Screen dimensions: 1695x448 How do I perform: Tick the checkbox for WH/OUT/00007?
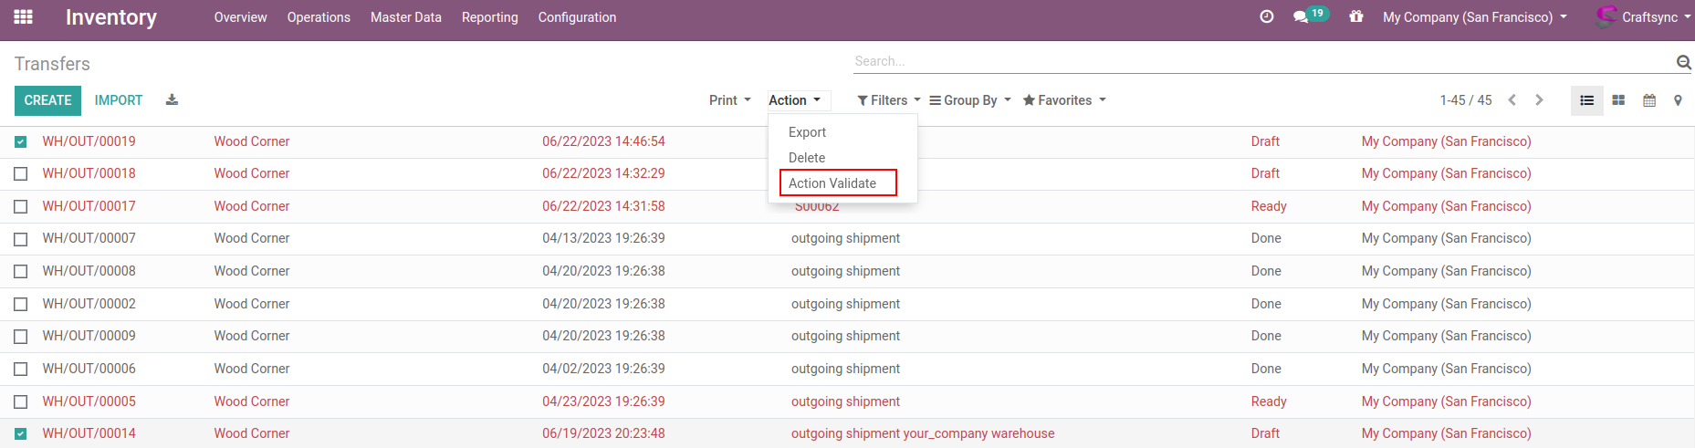click(21, 239)
